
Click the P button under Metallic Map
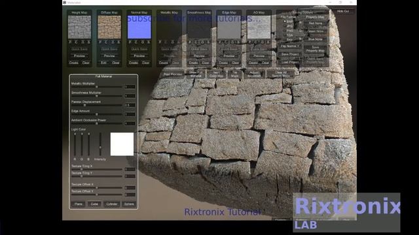tap(160, 42)
